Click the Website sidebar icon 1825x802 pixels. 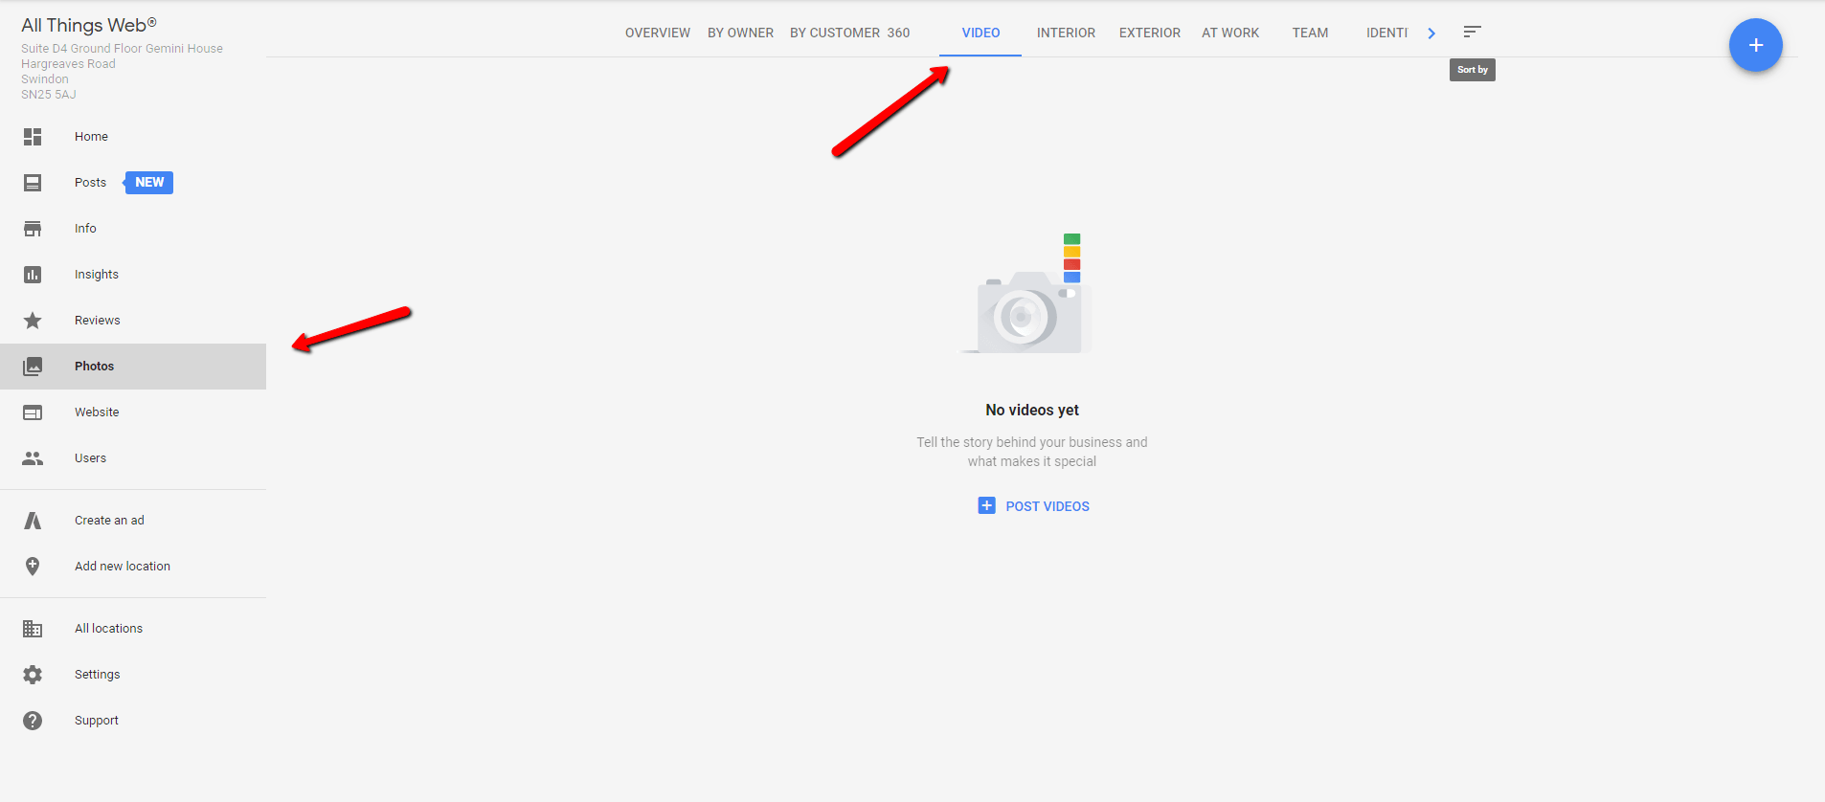(33, 412)
